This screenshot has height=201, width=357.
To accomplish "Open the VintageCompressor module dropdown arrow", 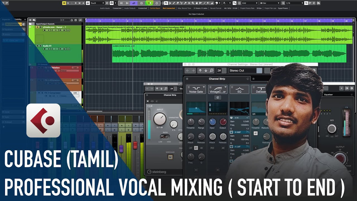I will (x=225, y=87).
